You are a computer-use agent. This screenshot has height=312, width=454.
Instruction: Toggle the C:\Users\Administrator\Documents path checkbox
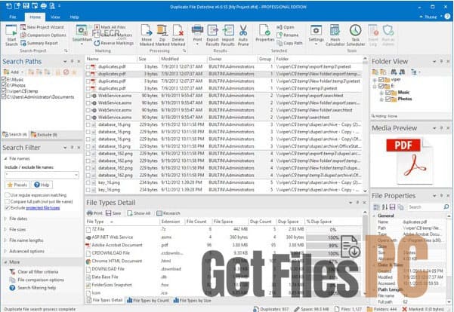pos(4,96)
